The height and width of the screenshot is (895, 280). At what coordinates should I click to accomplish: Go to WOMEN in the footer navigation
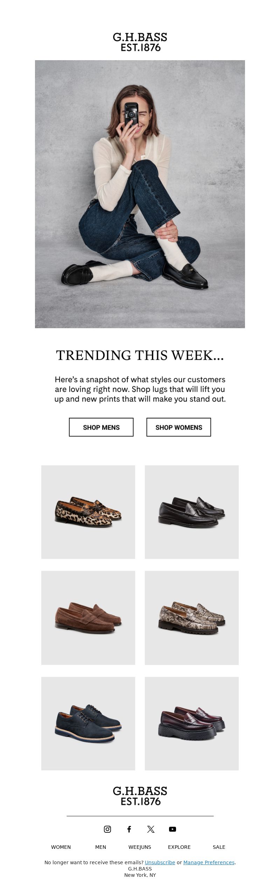61,847
